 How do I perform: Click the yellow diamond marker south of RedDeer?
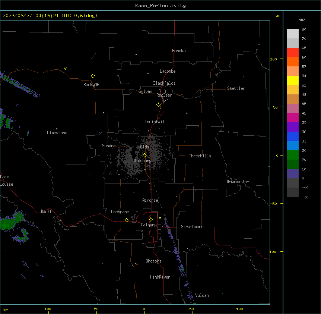click(x=159, y=105)
